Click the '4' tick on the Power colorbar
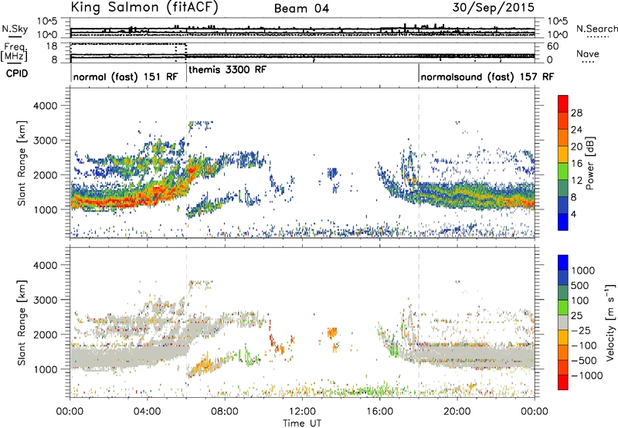 point(573,214)
